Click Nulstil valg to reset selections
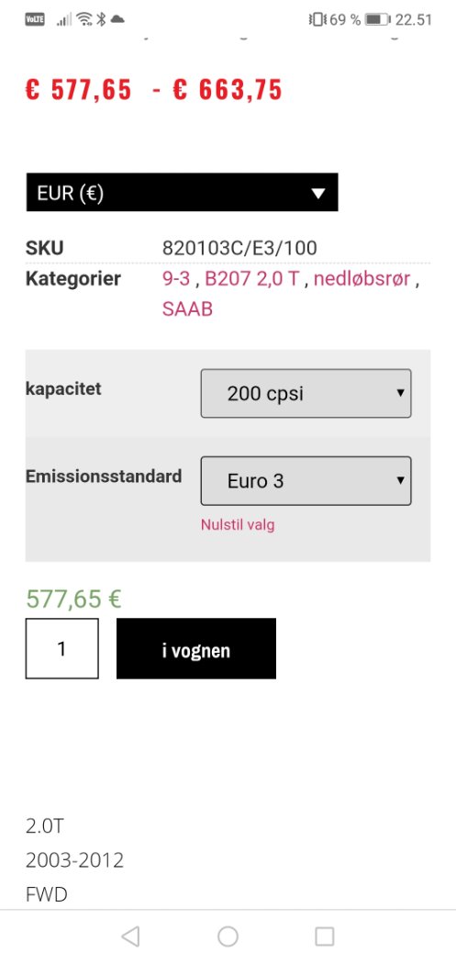Image resolution: width=456 pixels, height=964 pixels. tap(238, 525)
